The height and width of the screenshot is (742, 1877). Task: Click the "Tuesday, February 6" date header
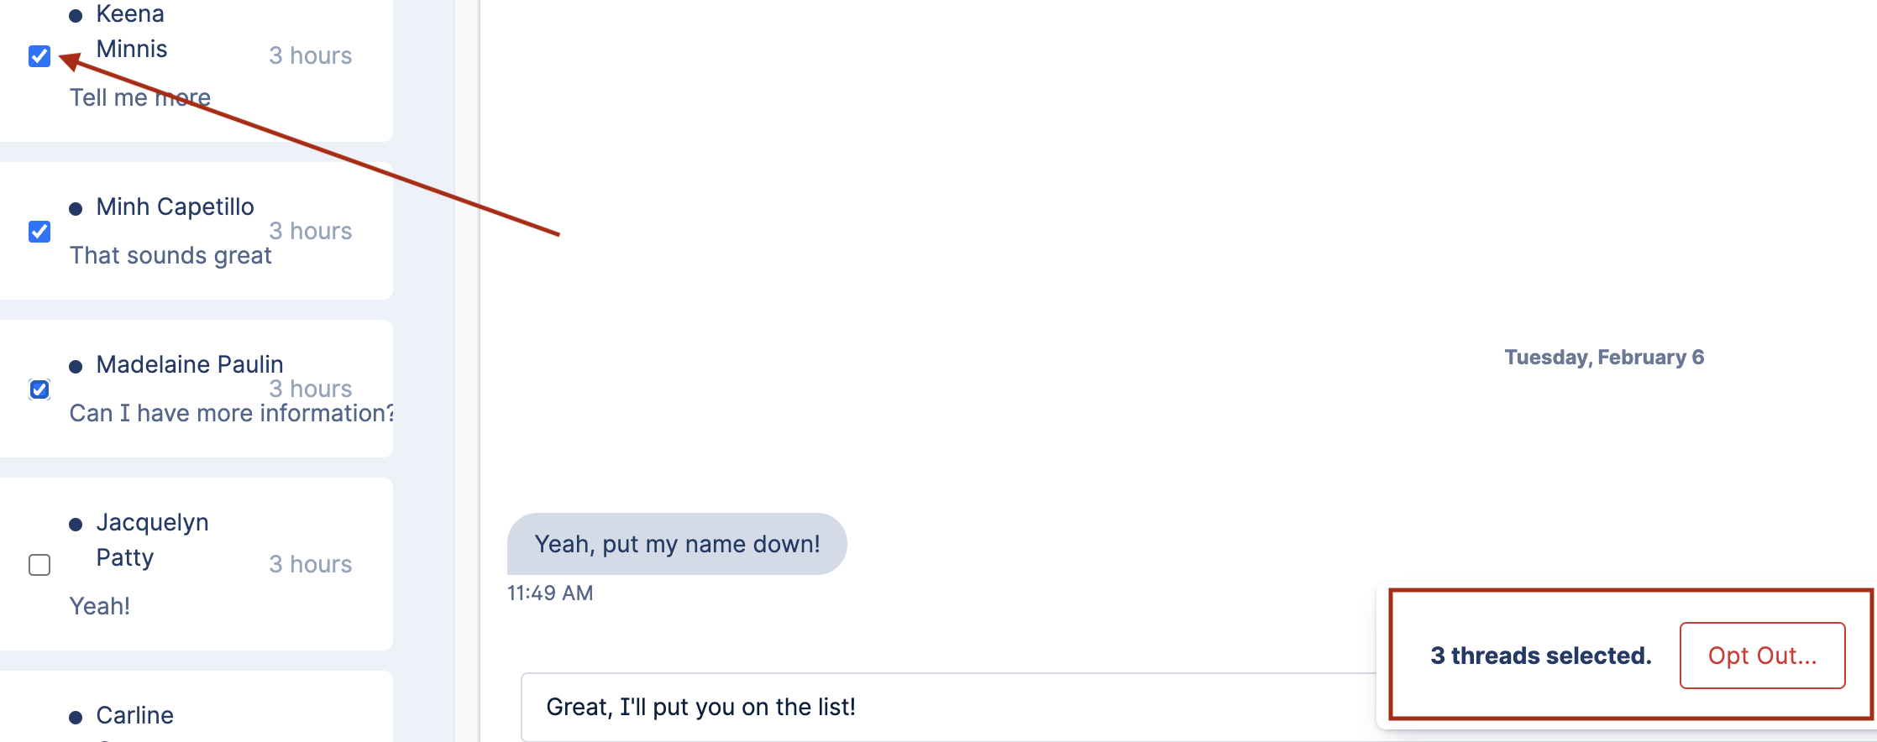coord(1604,358)
